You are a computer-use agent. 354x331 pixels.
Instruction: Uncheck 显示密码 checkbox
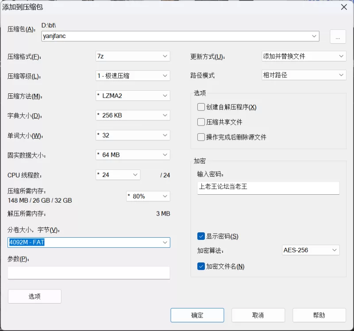201,236
